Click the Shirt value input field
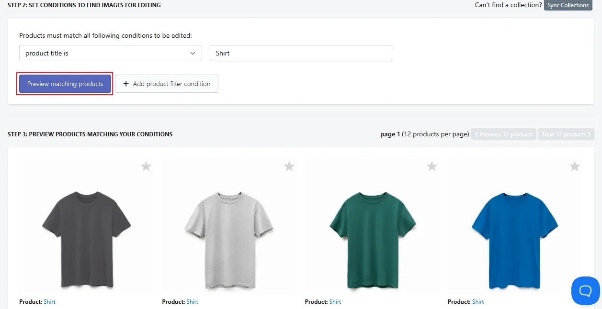 [301, 53]
